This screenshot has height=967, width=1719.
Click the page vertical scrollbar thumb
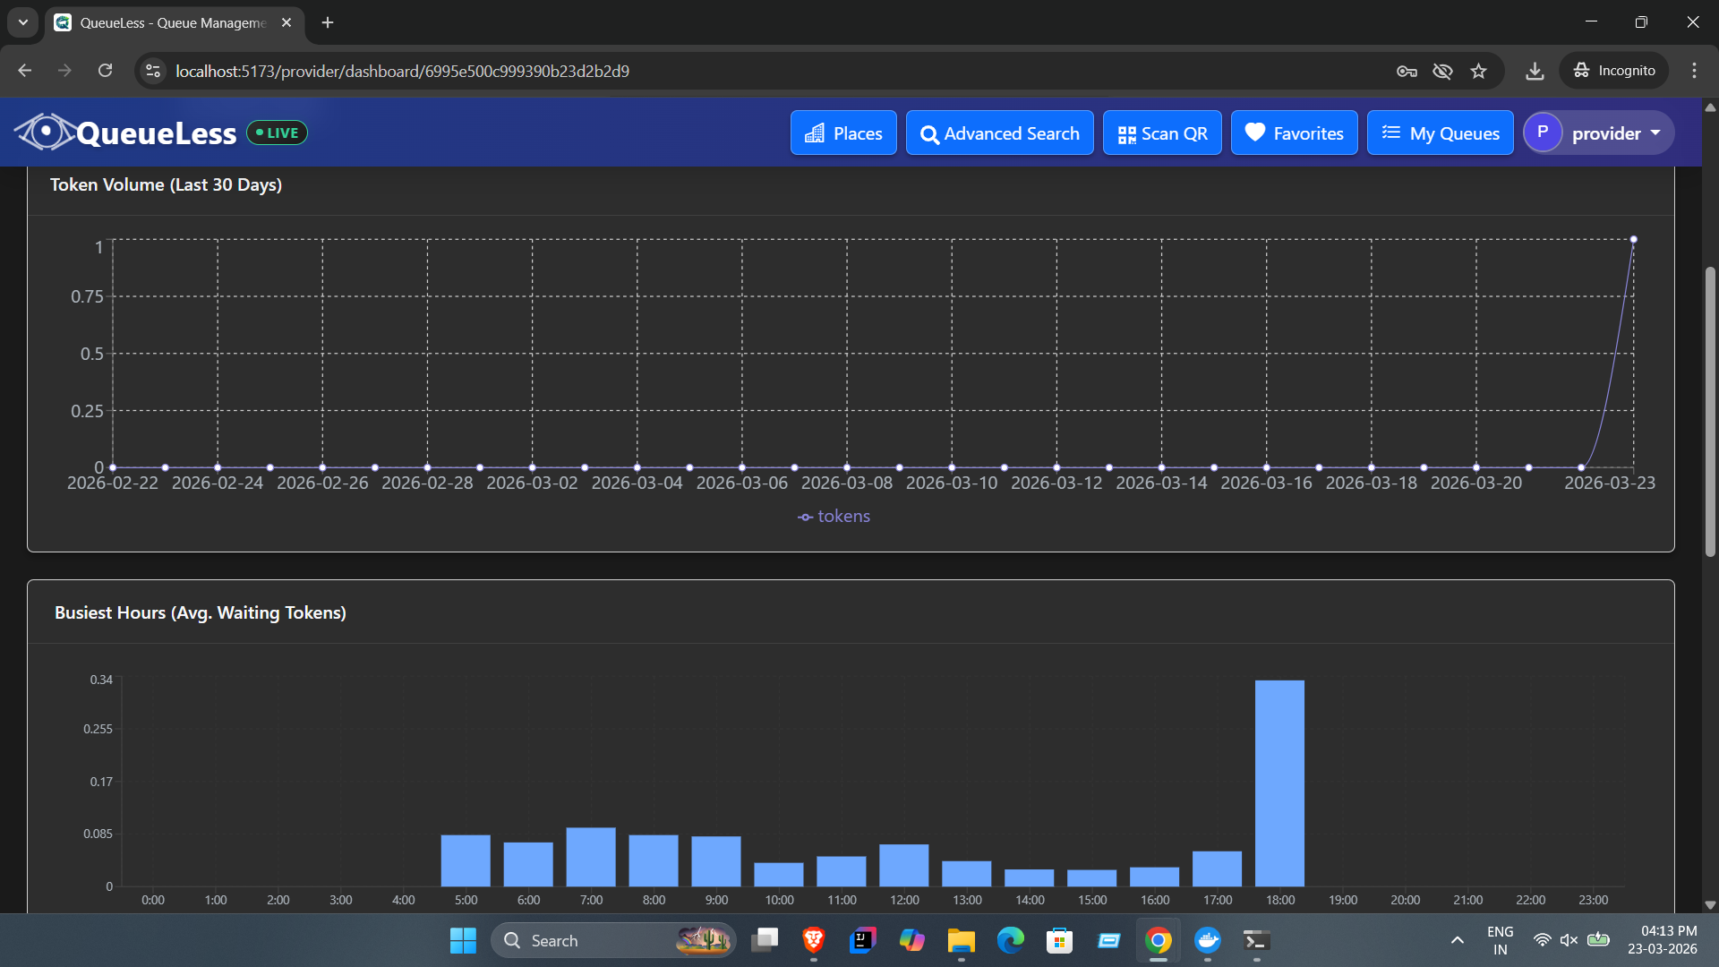coord(1710,412)
